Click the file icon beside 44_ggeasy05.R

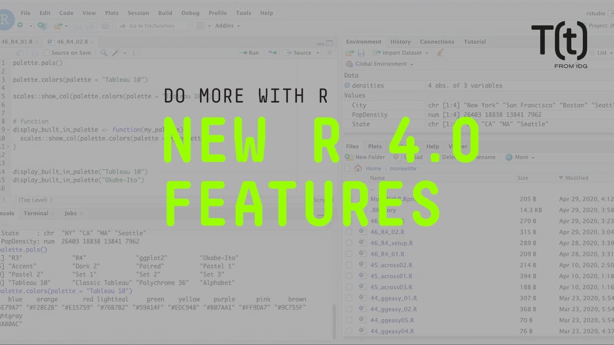coord(363,320)
